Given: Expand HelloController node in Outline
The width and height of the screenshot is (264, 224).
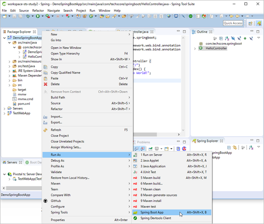Looking at the screenshot, I should tap(196, 48).
